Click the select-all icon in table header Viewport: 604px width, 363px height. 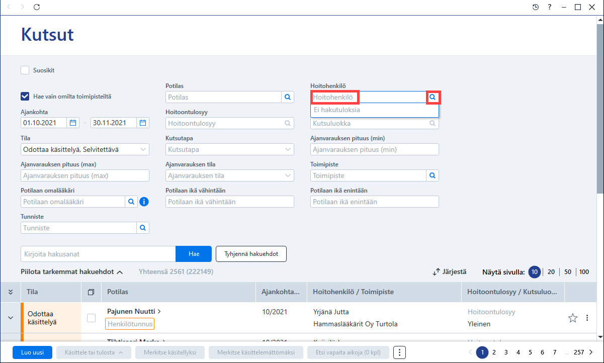[91, 292]
